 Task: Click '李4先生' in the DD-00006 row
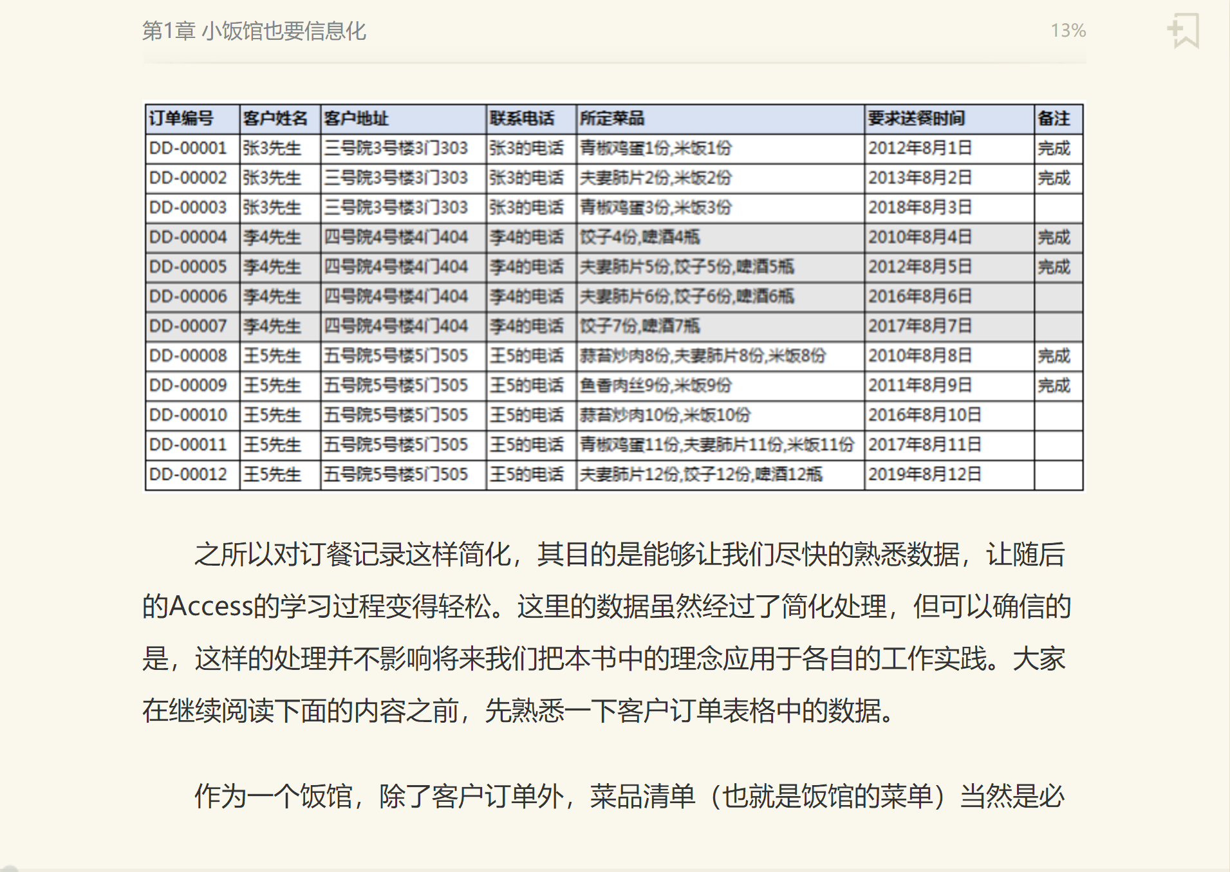tap(272, 296)
